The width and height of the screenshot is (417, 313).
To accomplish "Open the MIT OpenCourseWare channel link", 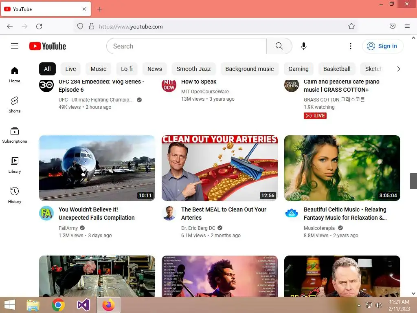I will coord(205,92).
